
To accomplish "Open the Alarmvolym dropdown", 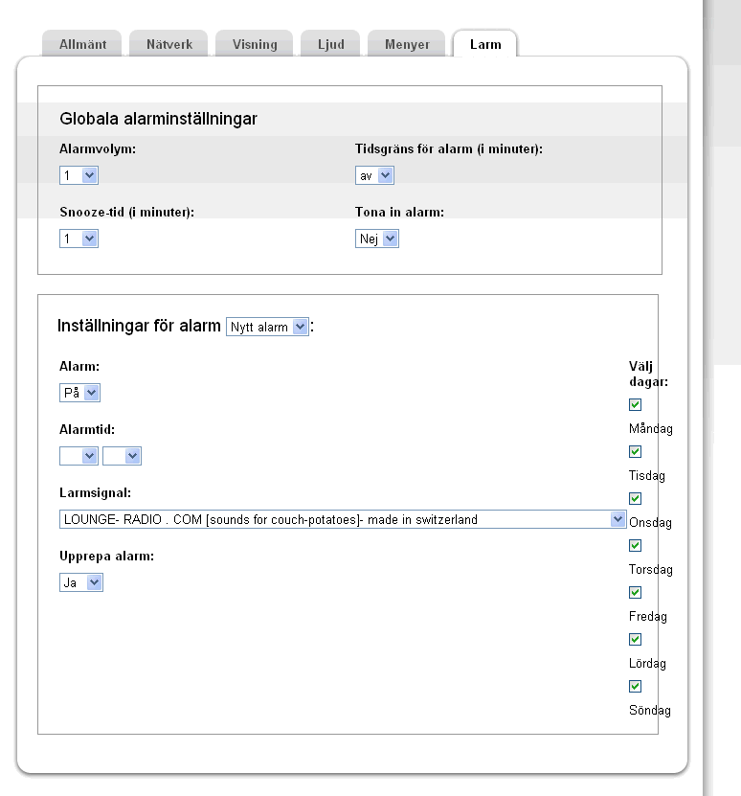I will click(x=79, y=175).
